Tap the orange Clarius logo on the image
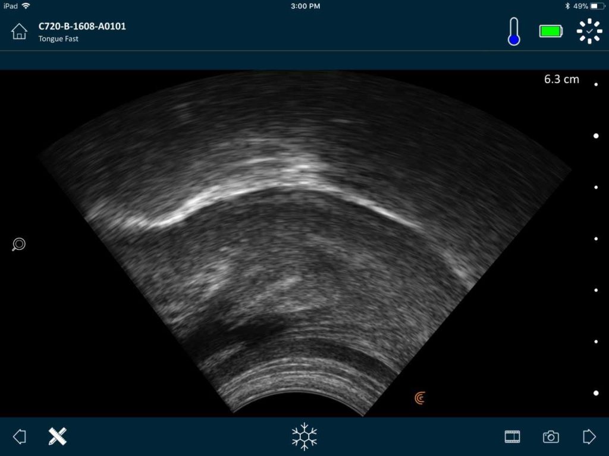This screenshot has width=609, height=456. 420,398
